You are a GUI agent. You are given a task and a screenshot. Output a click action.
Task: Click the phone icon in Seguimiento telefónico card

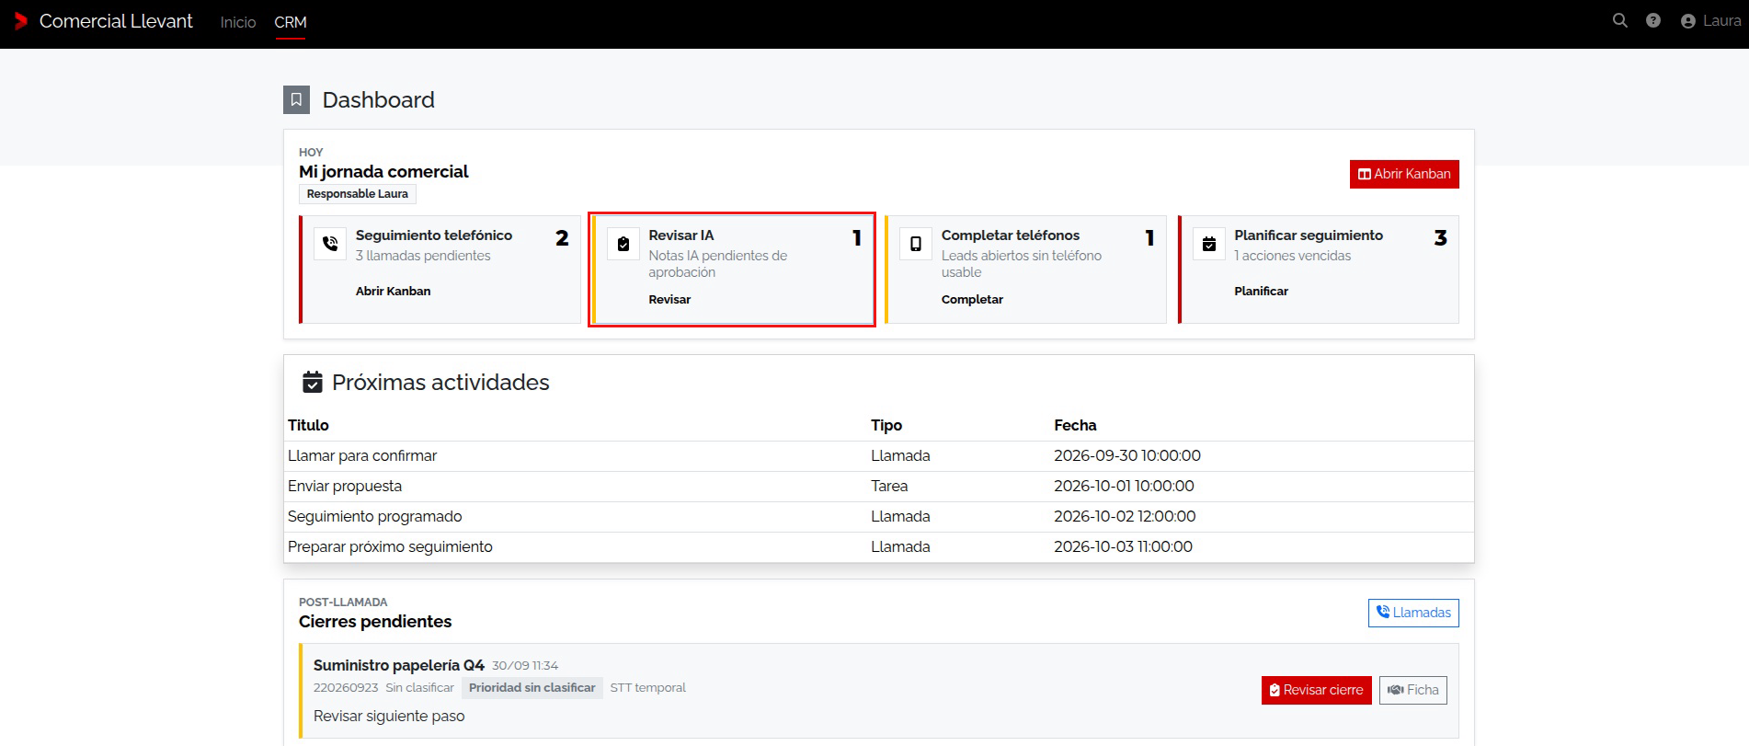[330, 244]
